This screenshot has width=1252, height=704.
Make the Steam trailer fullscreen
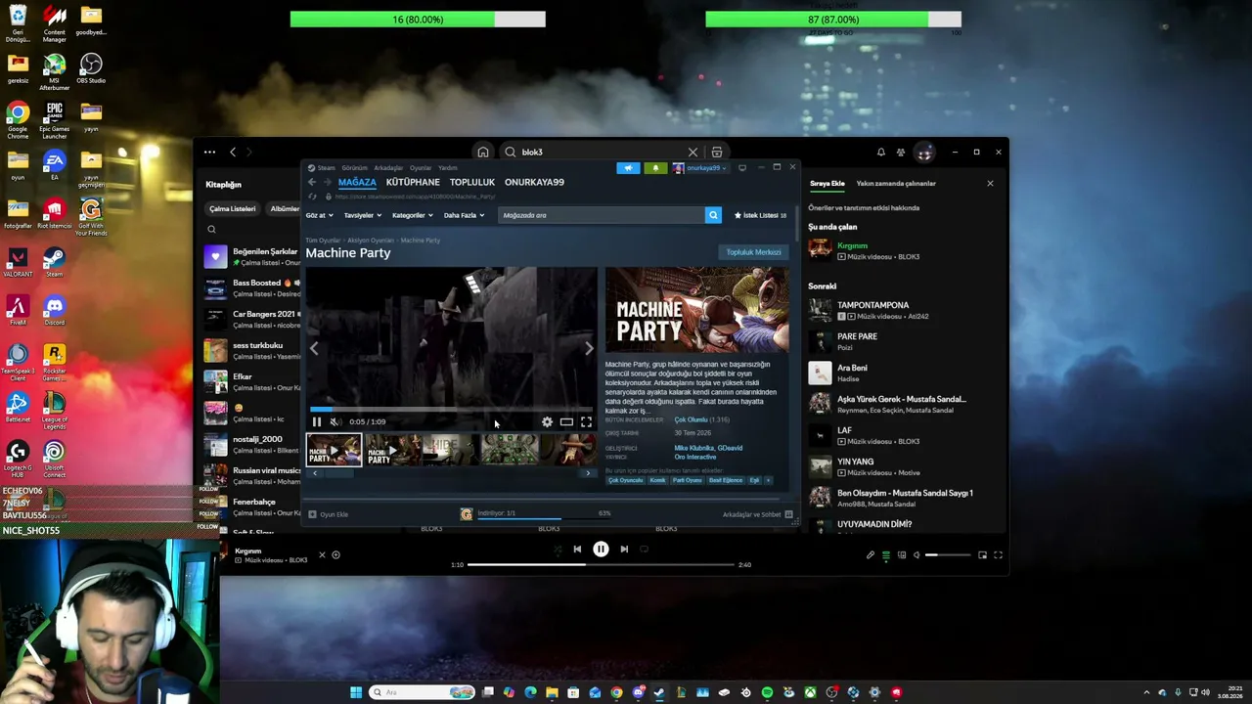[586, 421]
